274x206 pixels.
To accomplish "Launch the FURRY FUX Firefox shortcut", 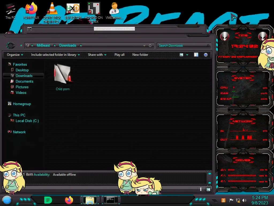I will point(31,11).
